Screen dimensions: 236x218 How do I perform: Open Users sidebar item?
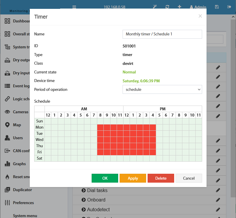[14, 138]
